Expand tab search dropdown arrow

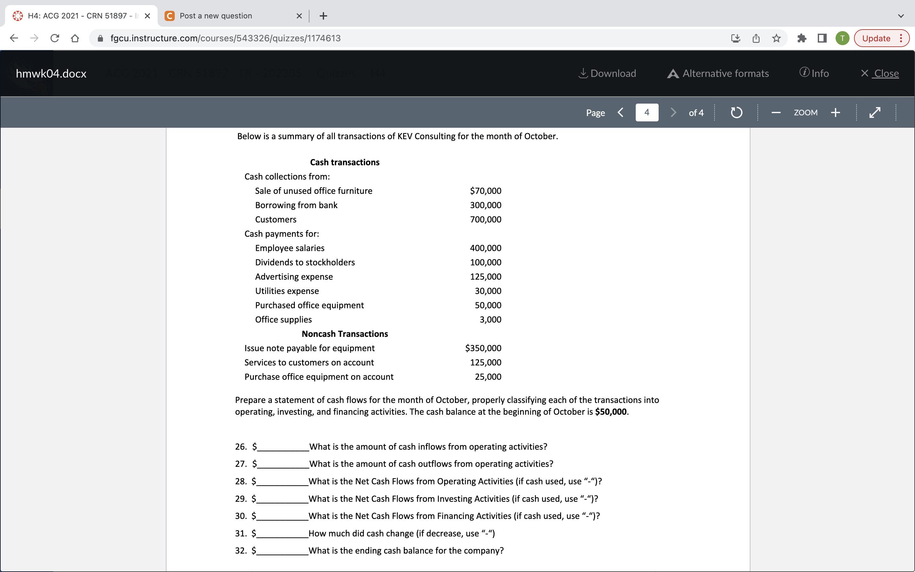click(901, 16)
